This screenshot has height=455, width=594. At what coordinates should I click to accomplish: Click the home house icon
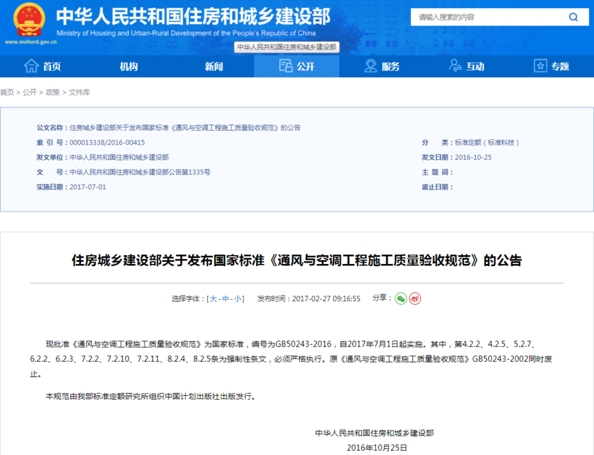click(31, 66)
